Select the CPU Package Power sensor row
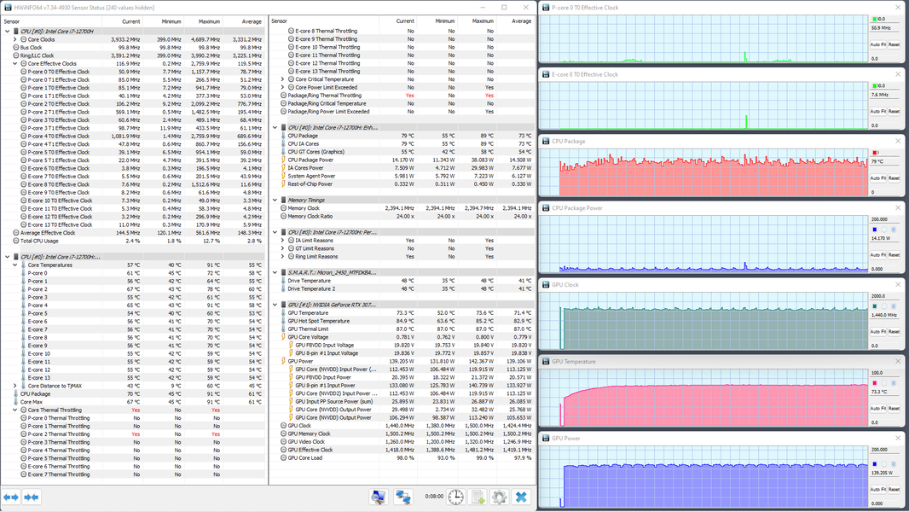 pyautogui.click(x=310, y=160)
